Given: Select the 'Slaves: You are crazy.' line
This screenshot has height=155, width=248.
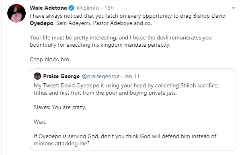Looking at the screenshot, I should click(x=60, y=107).
